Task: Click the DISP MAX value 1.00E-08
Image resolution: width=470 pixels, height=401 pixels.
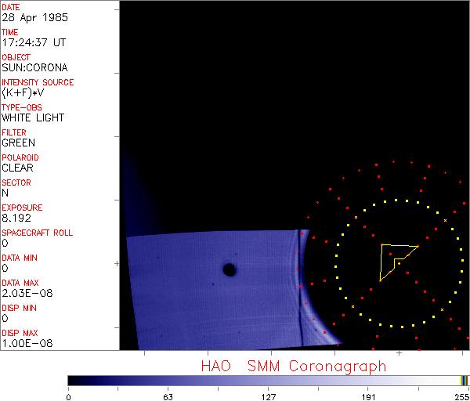Action: coord(23,343)
